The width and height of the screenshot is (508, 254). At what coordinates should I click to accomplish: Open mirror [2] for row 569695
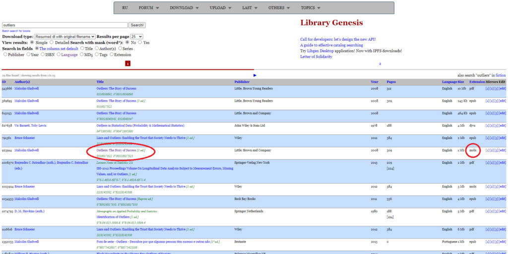coord(492,101)
